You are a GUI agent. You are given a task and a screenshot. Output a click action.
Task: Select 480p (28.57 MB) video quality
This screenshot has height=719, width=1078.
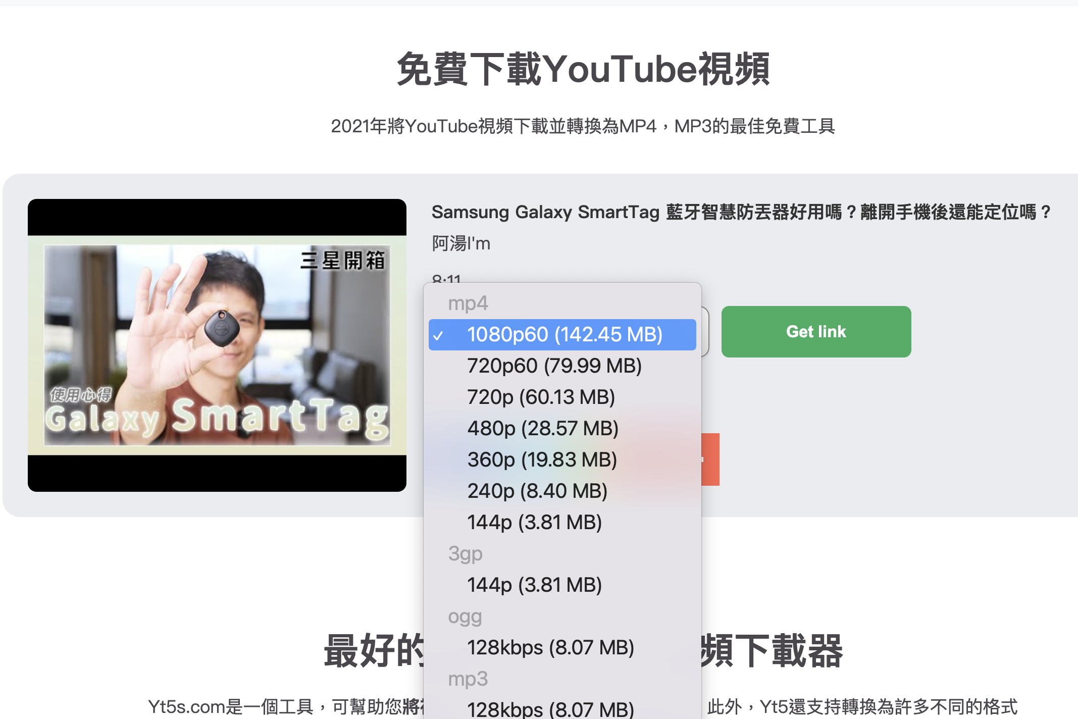[x=542, y=428]
